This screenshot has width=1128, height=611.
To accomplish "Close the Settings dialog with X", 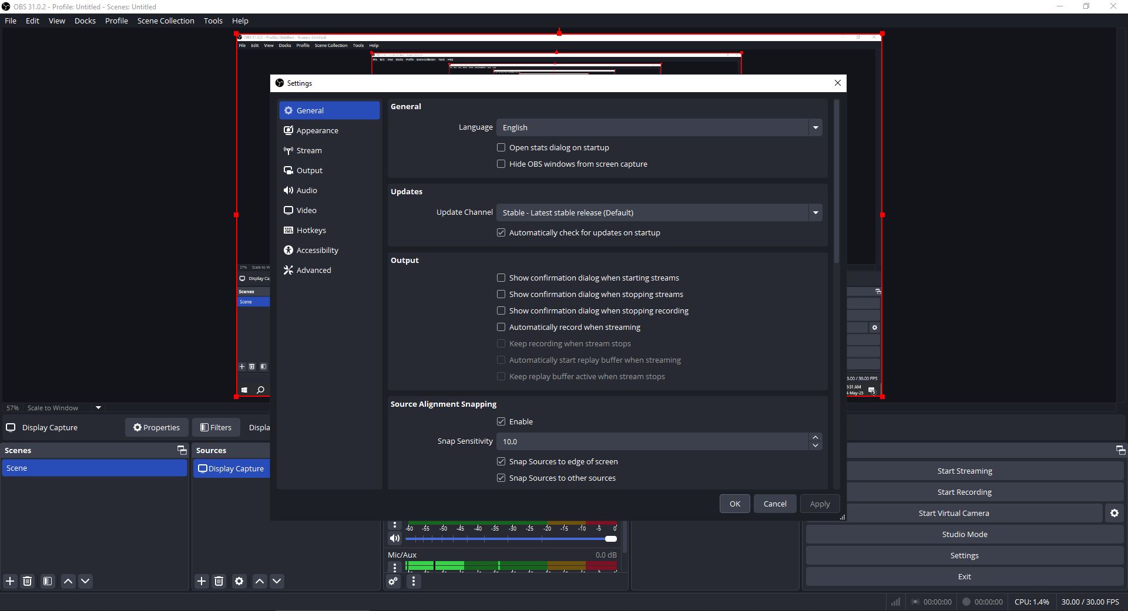I will [x=838, y=83].
